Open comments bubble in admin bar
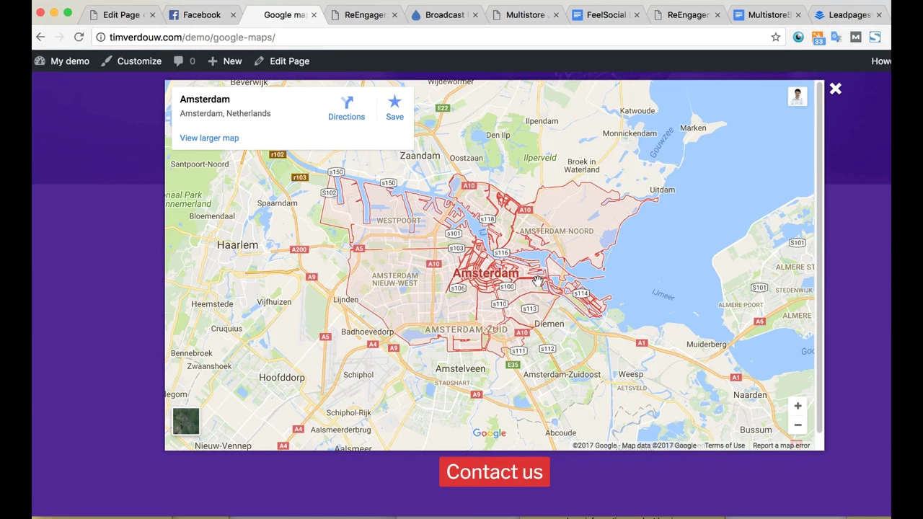Image resolution: width=923 pixels, height=519 pixels. 184,61
